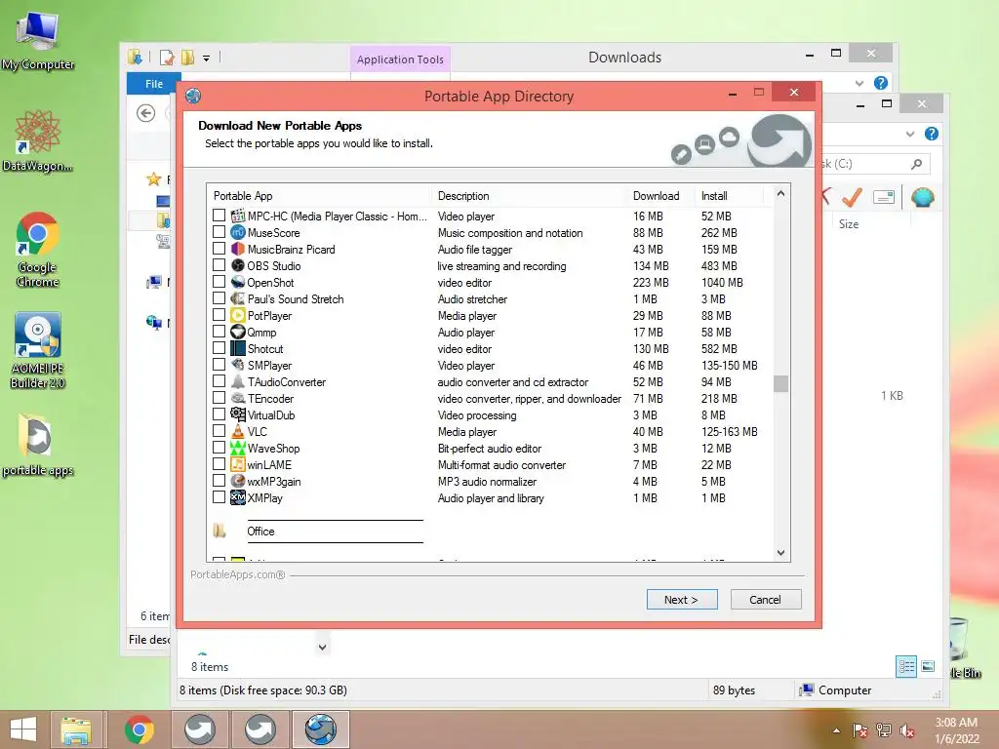The height and width of the screenshot is (749, 999).
Task: Click the app list scrollbar thumb
Action: click(x=781, y=383)
